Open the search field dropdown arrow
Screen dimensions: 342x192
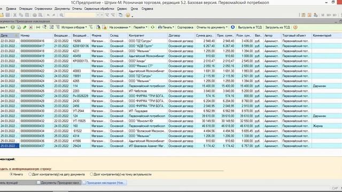click(98, 15)
